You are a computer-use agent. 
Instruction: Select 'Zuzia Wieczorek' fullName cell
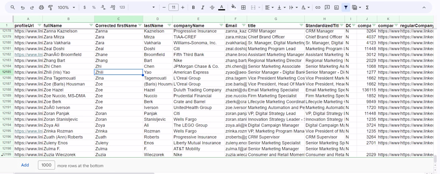pyautogui.click(x=68, y=154)
